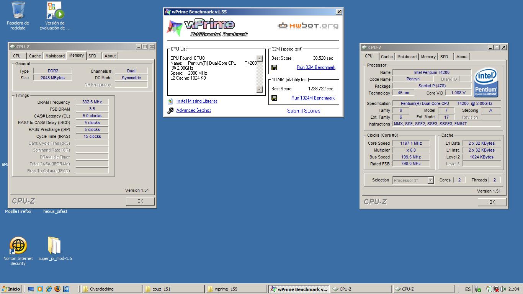Click the Submit Scores link
Image resolution: width=523 pixels, height=294 pixels.
pos(304,111)
